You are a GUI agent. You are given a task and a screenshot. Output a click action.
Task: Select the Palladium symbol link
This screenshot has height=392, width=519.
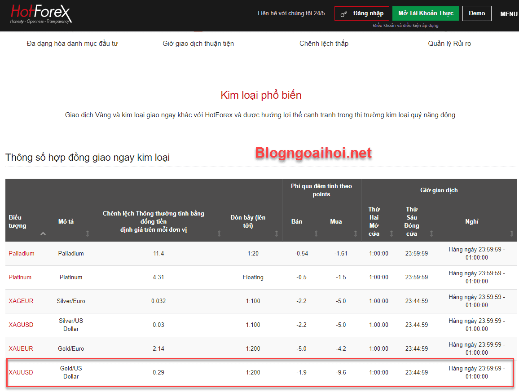tap(21, 253)
